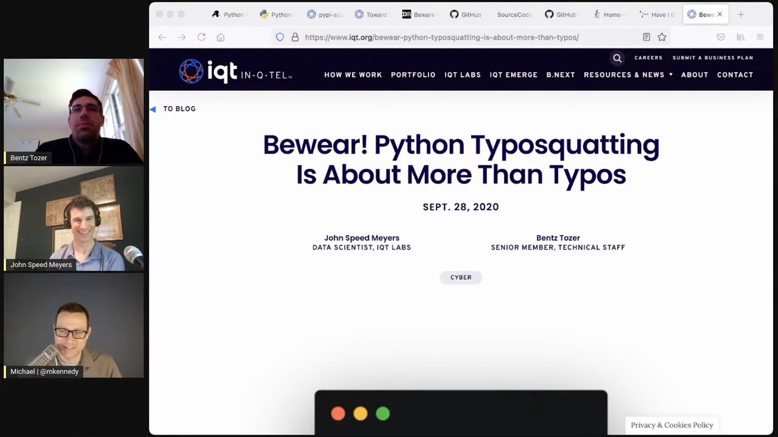
Task: Click the IQT In-Q-Tel logo
Action: tap(235, 72)
